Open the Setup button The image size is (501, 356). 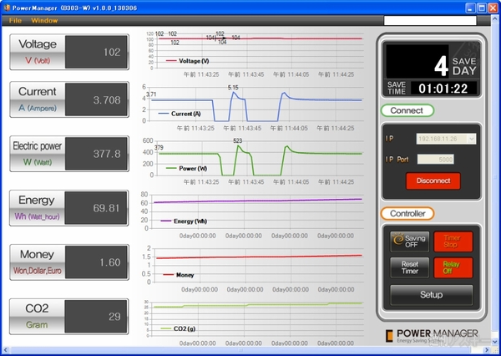pos(432,295)
